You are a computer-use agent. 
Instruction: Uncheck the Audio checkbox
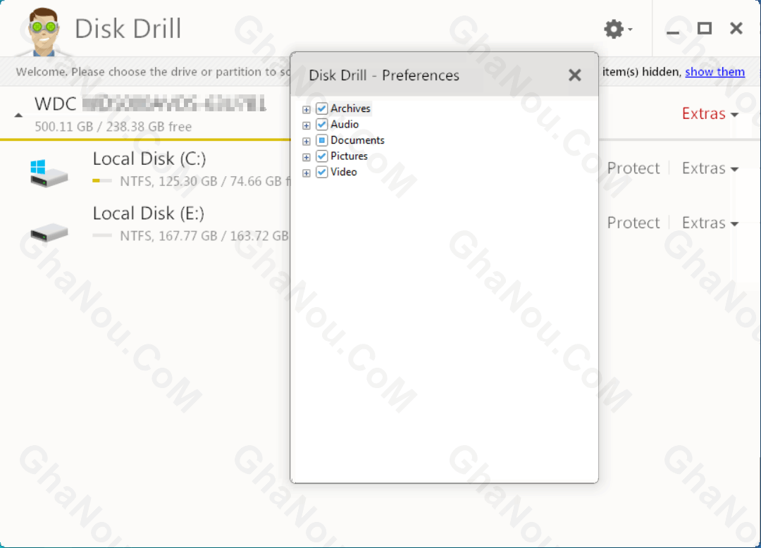click(x=321, y=125)
